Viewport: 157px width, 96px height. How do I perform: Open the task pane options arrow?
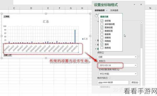coord(134,4)
